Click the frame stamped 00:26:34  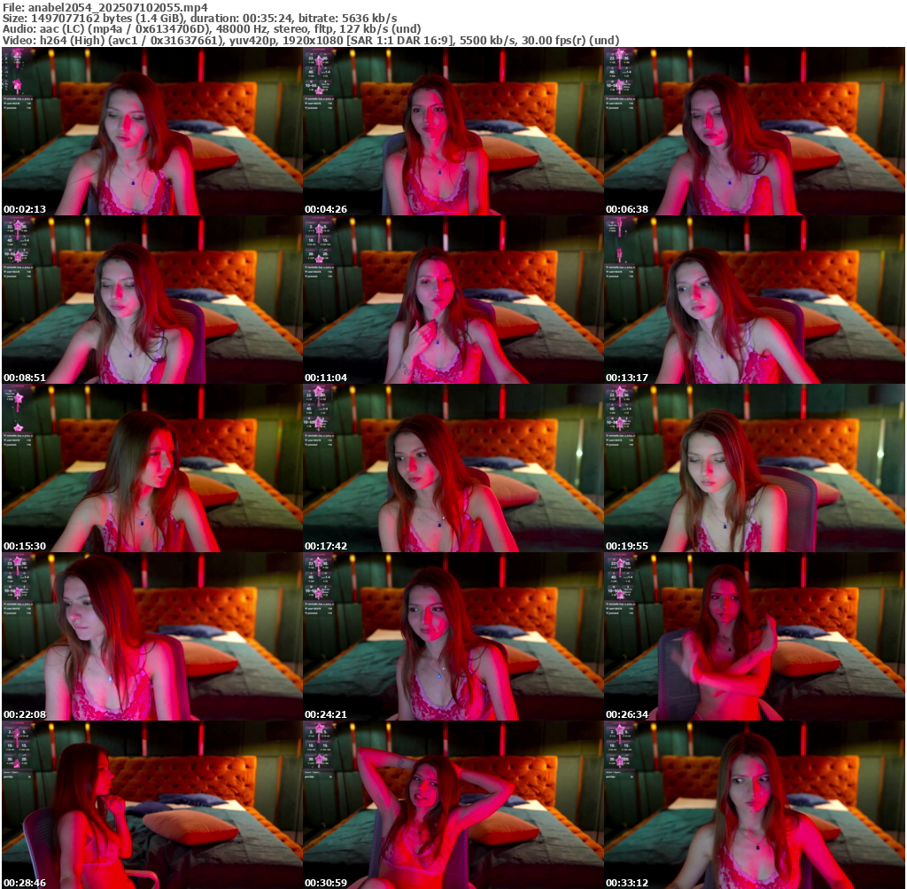point(754,636)
